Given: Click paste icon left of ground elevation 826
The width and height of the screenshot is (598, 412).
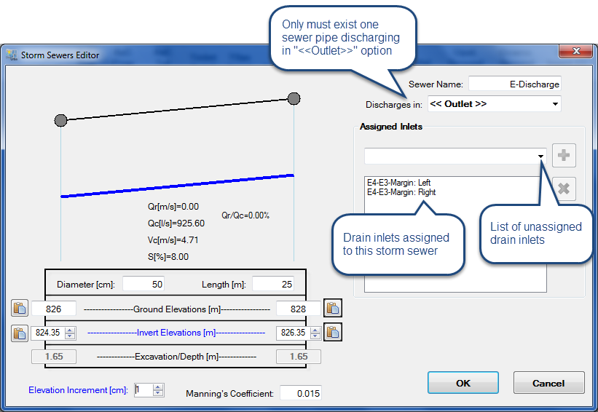Looking at the screenshot, I should point(19,309).
